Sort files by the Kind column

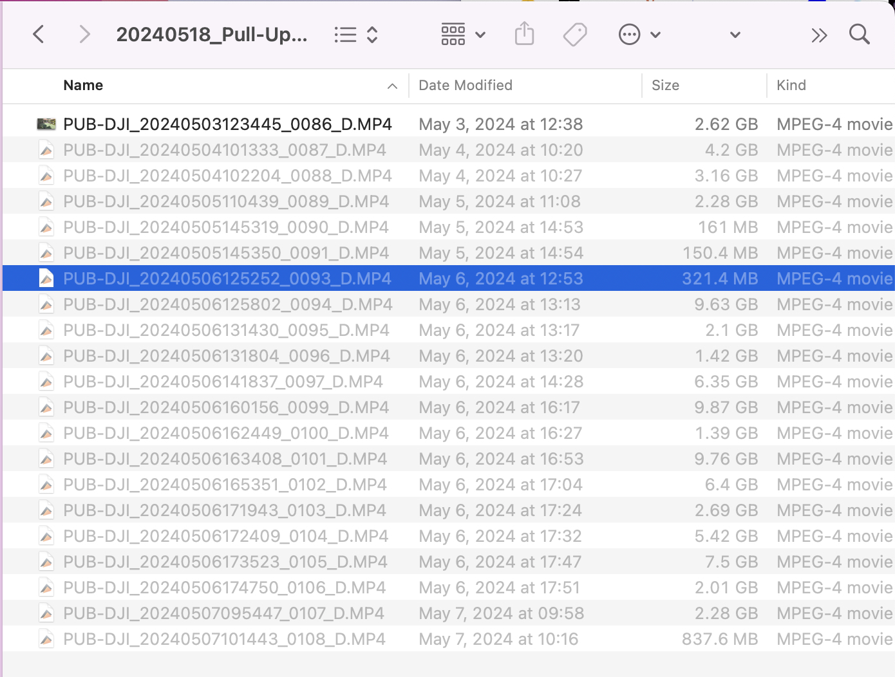pyautogui.click(x=791, y=85)
